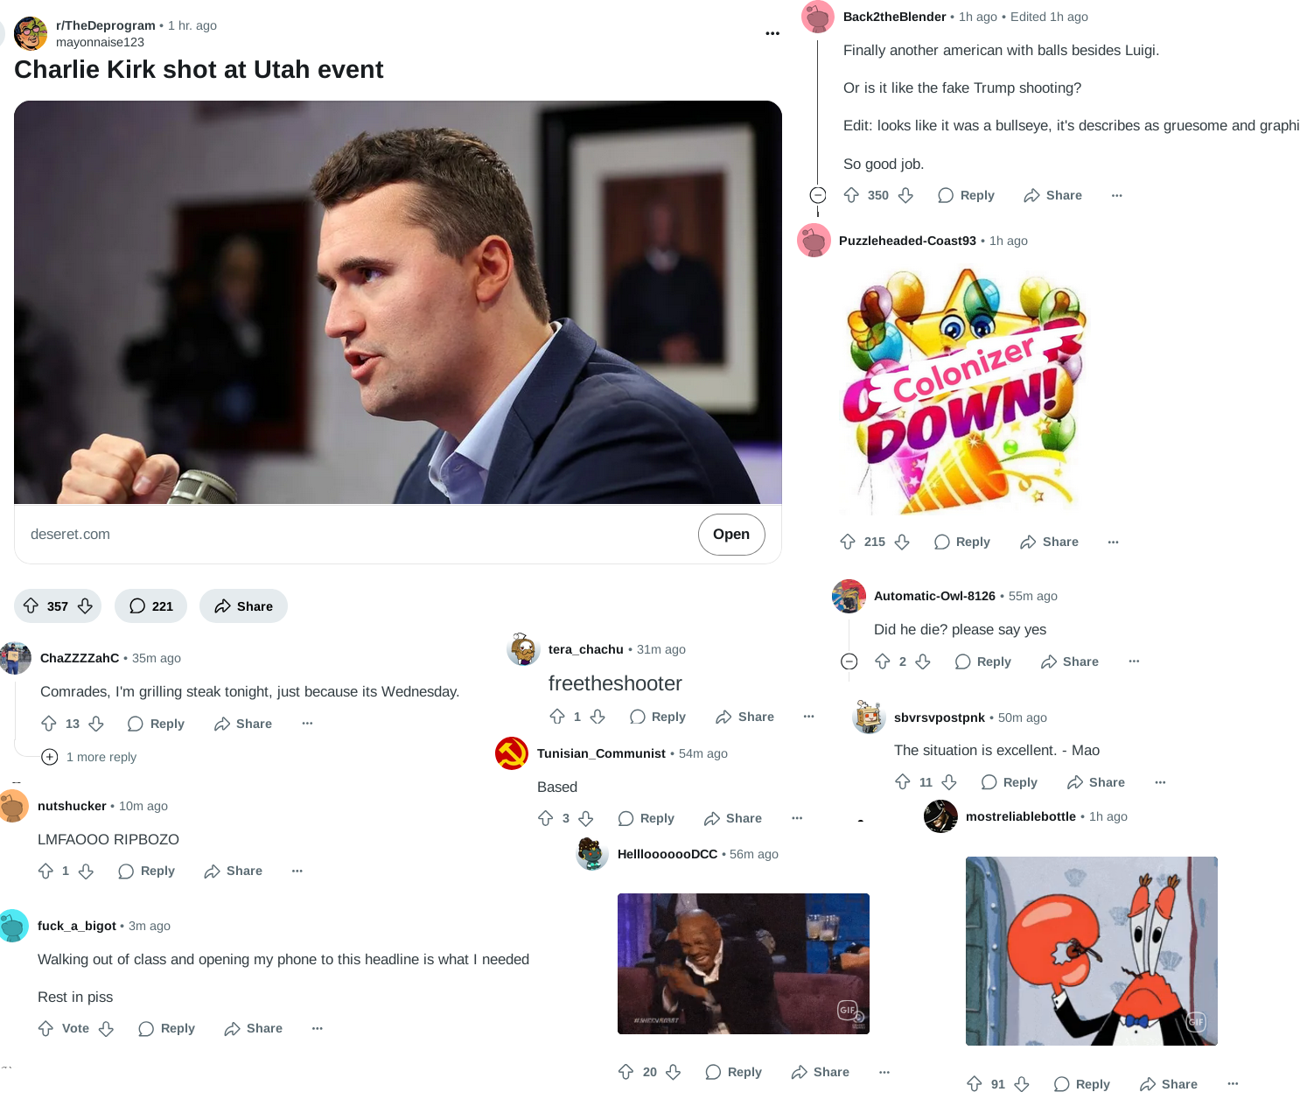Upvote nutshucker's comment

click(x=46, y=871)
